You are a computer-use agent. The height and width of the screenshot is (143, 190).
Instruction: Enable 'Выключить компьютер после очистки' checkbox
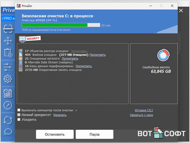click(x=19, y=110)
